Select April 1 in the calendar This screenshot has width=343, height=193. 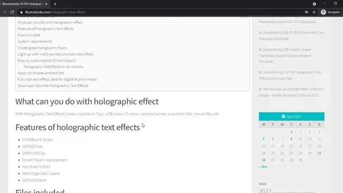(291, 131)
